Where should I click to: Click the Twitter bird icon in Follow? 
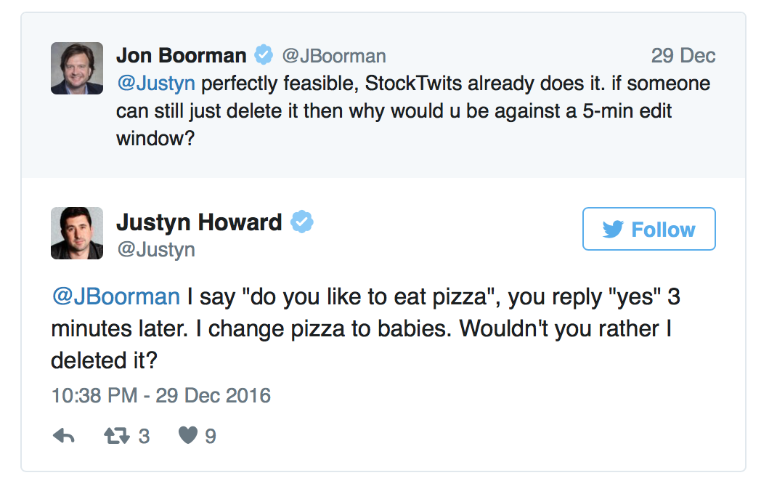pos(614,230)
